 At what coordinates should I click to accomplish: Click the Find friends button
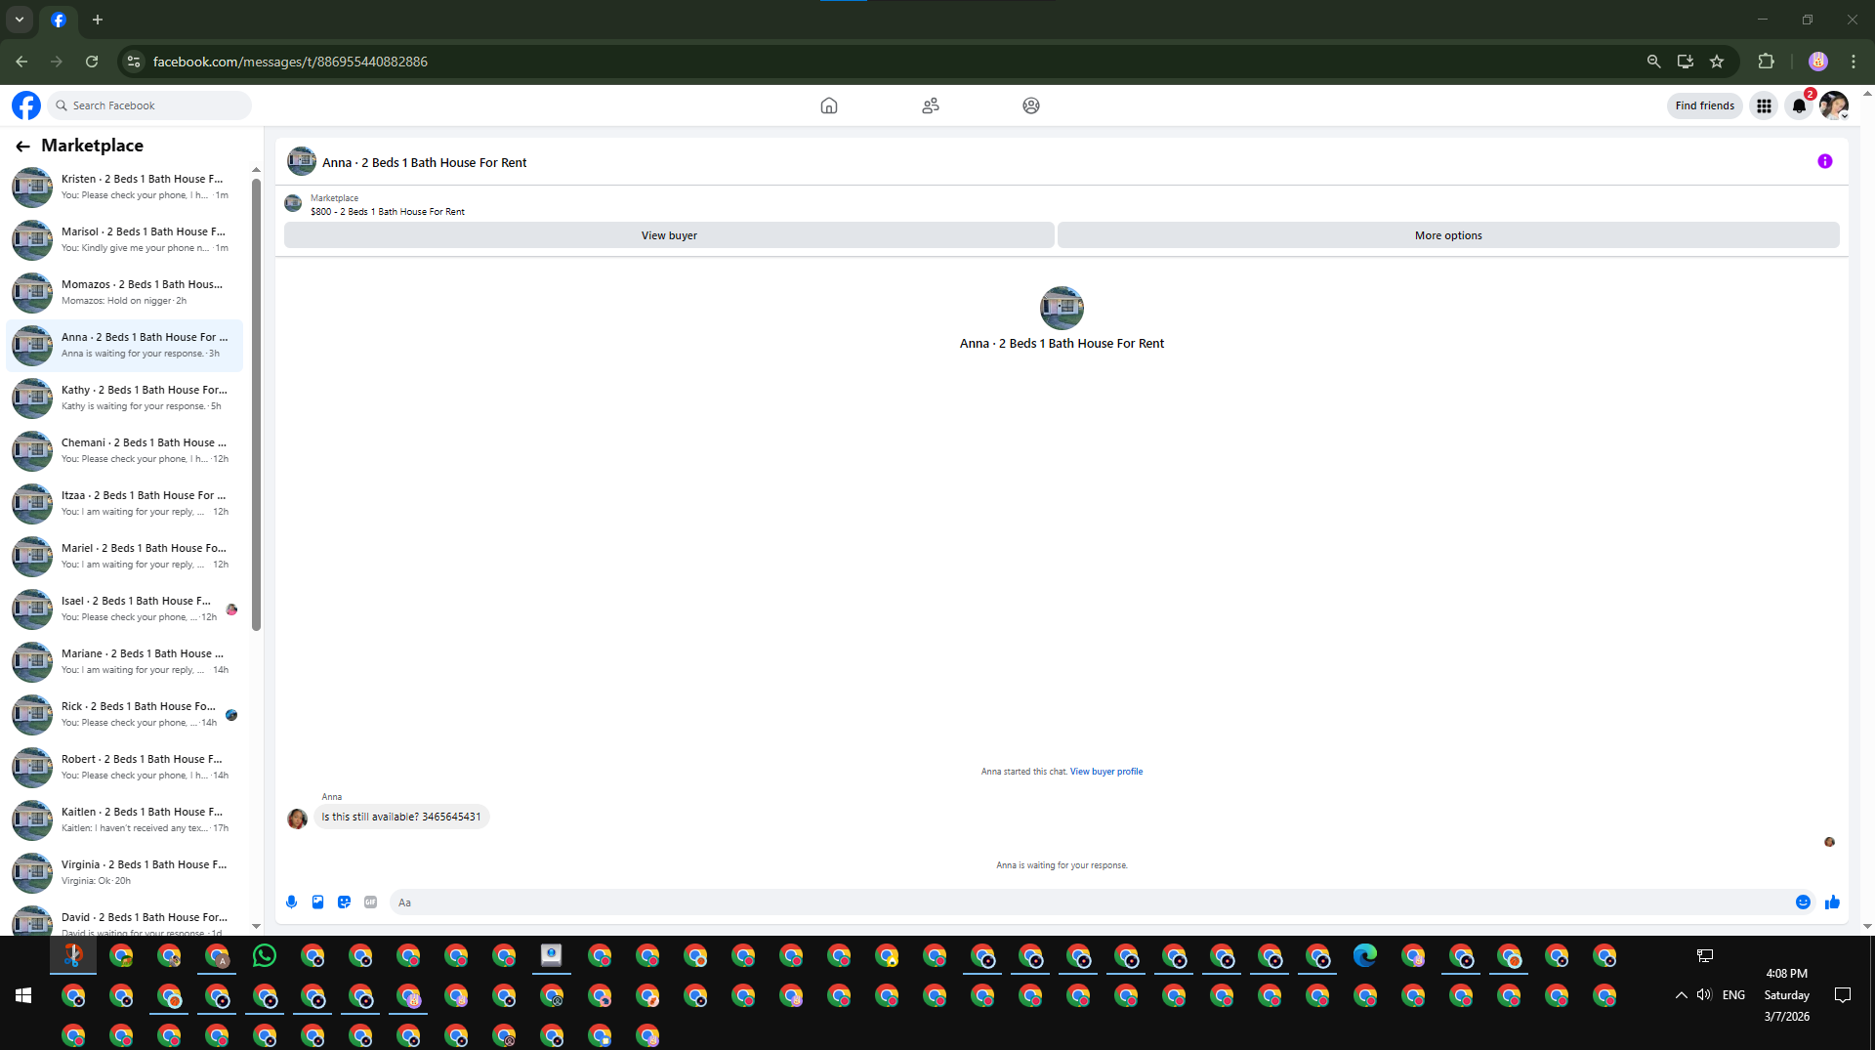(1704, 105)
